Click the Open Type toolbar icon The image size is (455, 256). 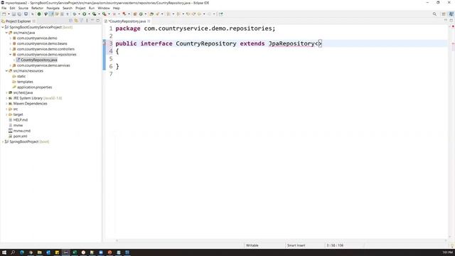[x=151, y=14]
